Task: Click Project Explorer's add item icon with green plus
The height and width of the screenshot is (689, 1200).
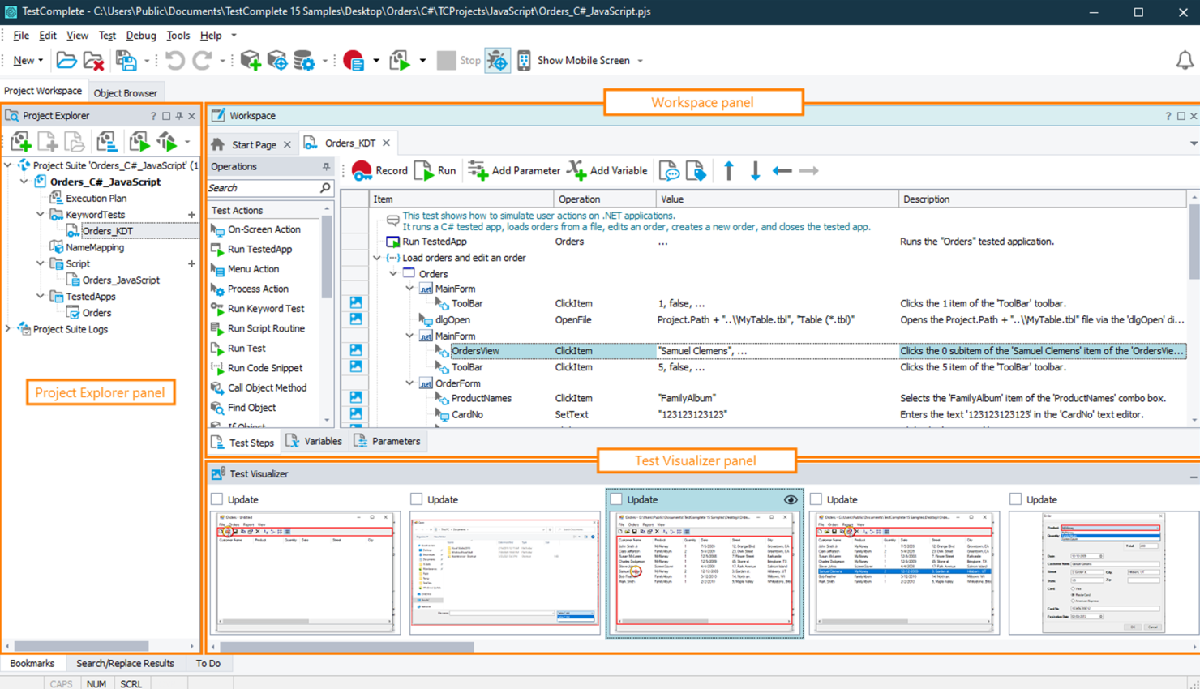Action: [21, 142]
